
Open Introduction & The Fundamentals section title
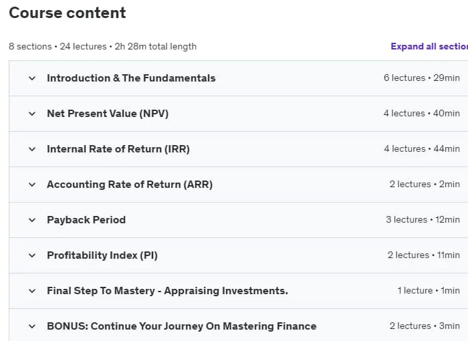[x=131, y=78]
